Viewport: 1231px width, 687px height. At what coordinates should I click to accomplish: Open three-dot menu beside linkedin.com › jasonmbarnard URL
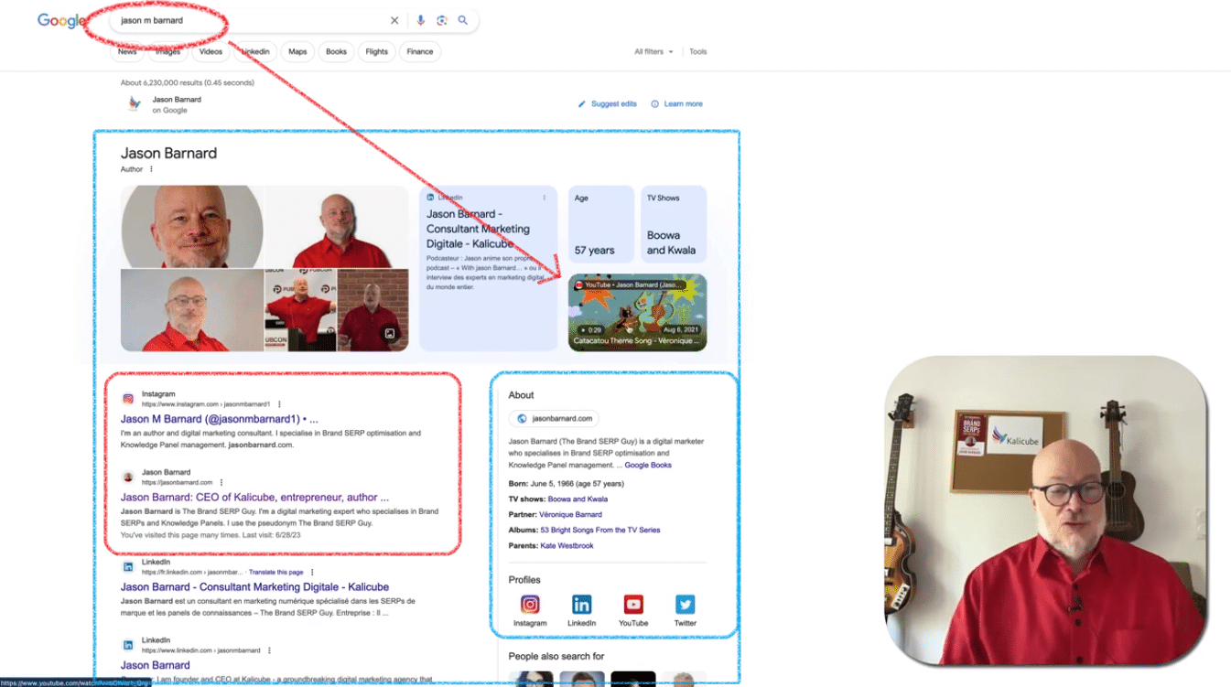[x=269, y=650]
